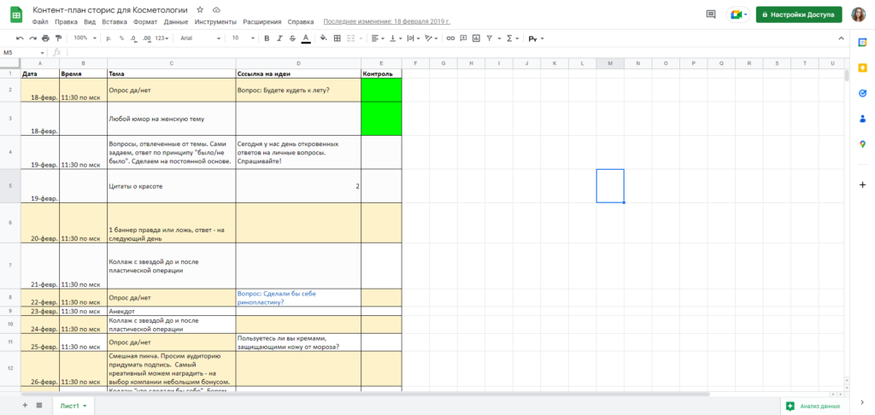The image size is (875, 415).
Task: Open the text color picker
Action: [x=306, y=38]
